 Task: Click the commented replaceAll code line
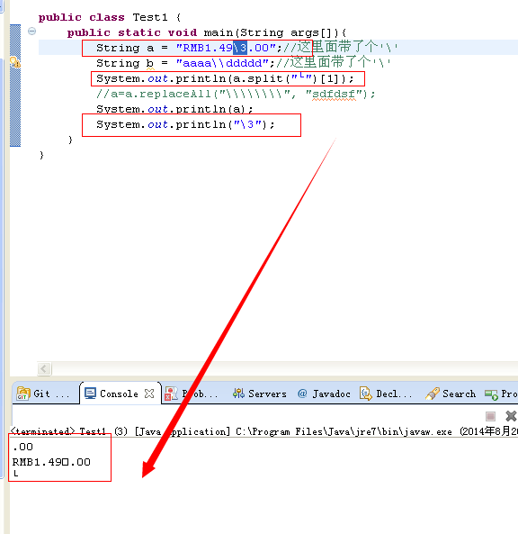236,94
